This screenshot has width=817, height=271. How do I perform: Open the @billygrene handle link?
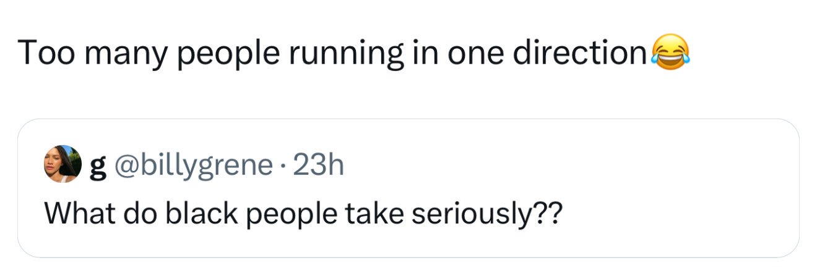pos(192,164)
